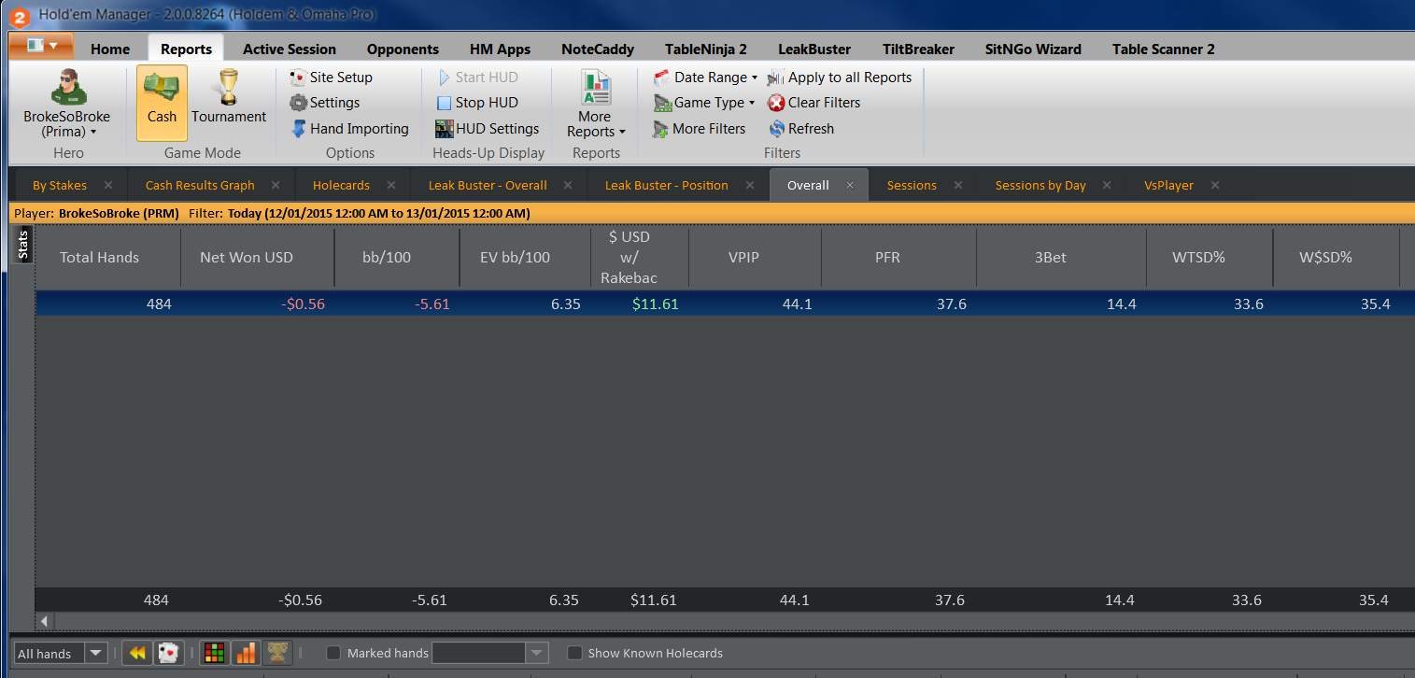The height and width of the screenshot is (678, 1415).
Task: Open the Leak Buster - Overall tab
Action: [488, 185]
